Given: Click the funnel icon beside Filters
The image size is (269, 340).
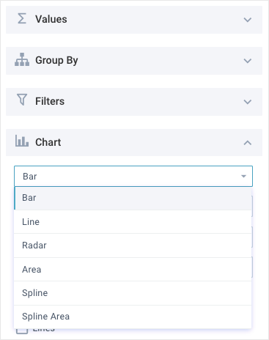Looking at the screenshot, I should click(22, 100).
